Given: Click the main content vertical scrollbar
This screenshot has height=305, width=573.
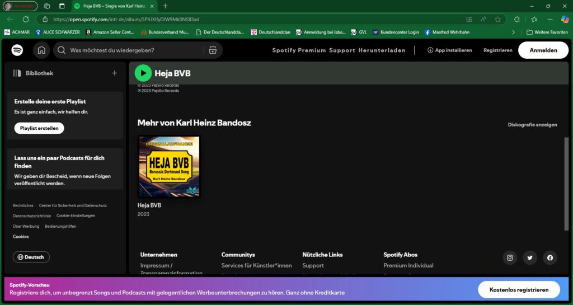Looking at the screenshot, I should pyautogui.click(x=566, y=184).
